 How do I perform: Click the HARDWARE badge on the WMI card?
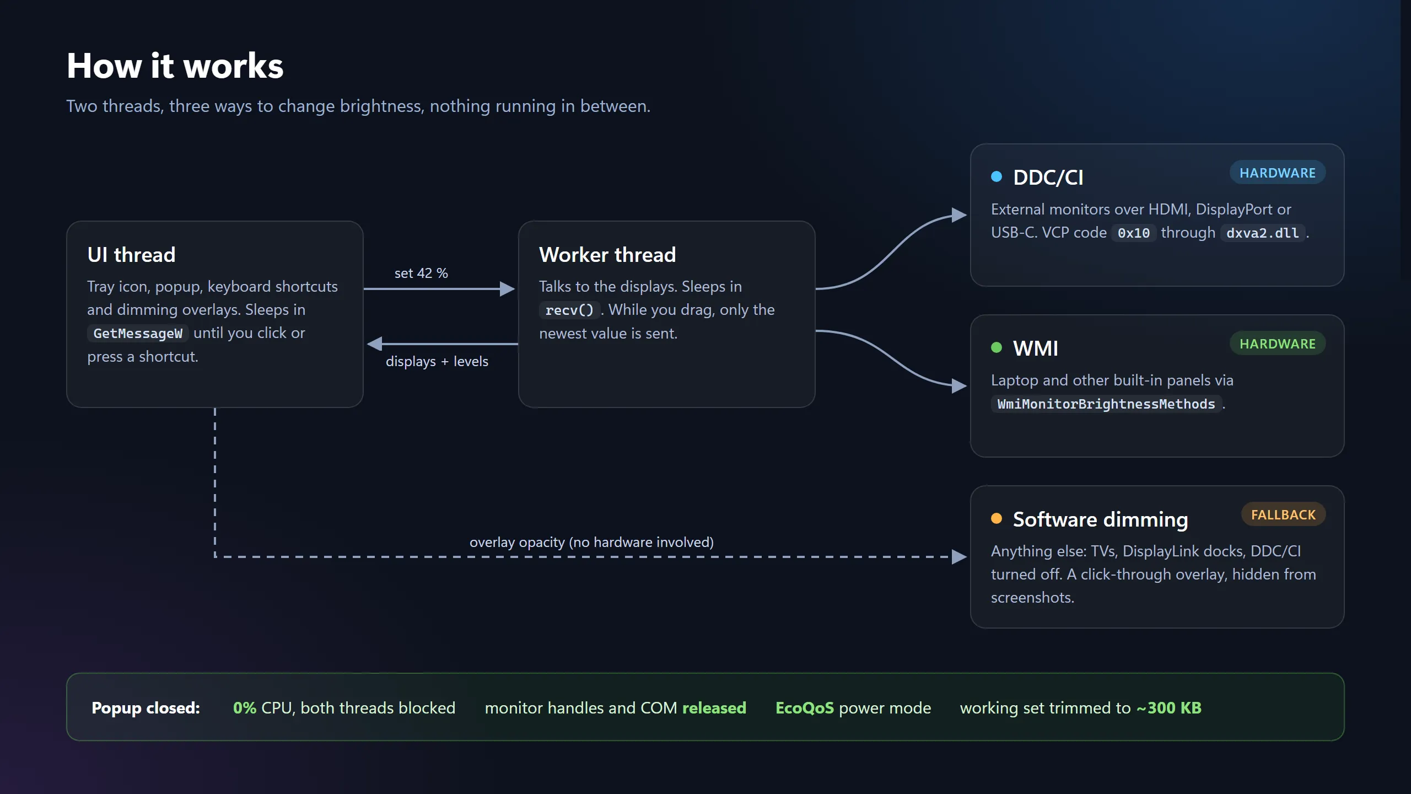coord(1278,344)
